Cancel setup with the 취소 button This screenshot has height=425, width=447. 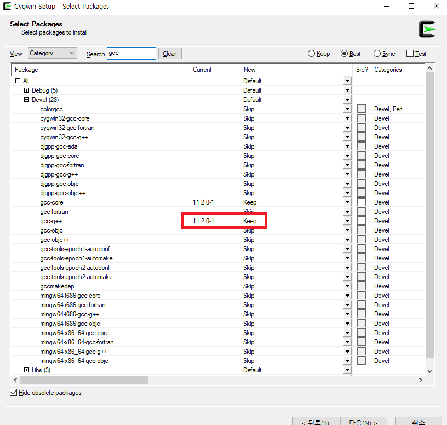pyautogui.click(x=418, y=421)
